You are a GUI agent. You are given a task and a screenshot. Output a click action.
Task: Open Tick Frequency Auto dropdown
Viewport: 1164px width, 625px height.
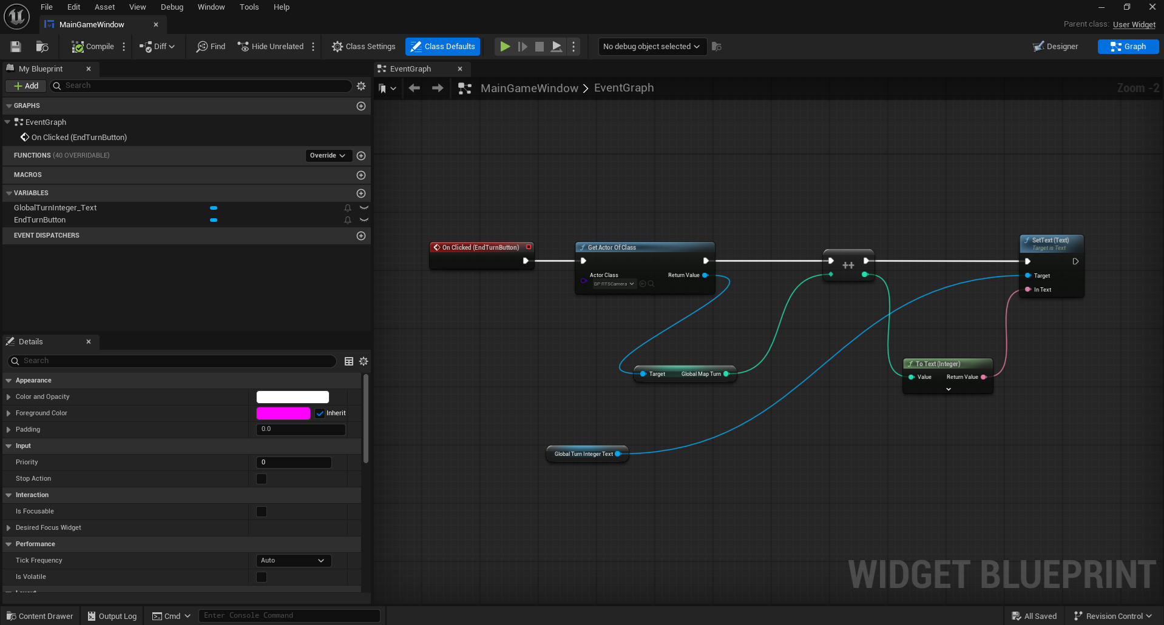coord(294,561)
